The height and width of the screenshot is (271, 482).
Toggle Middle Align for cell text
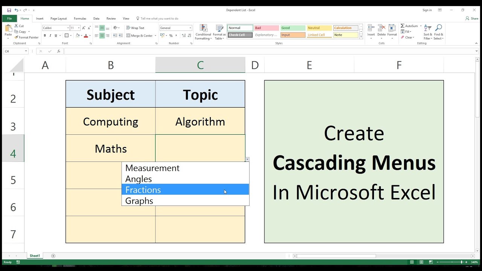[102, 28]
